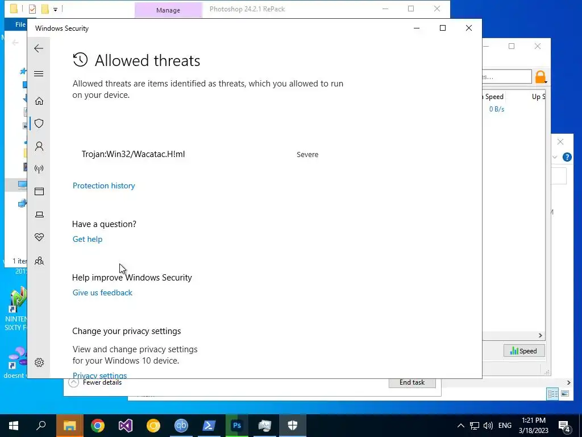This screenshot has width=582, height=437.
Task: Open the Windows Start menu
Action: point(14,426)
